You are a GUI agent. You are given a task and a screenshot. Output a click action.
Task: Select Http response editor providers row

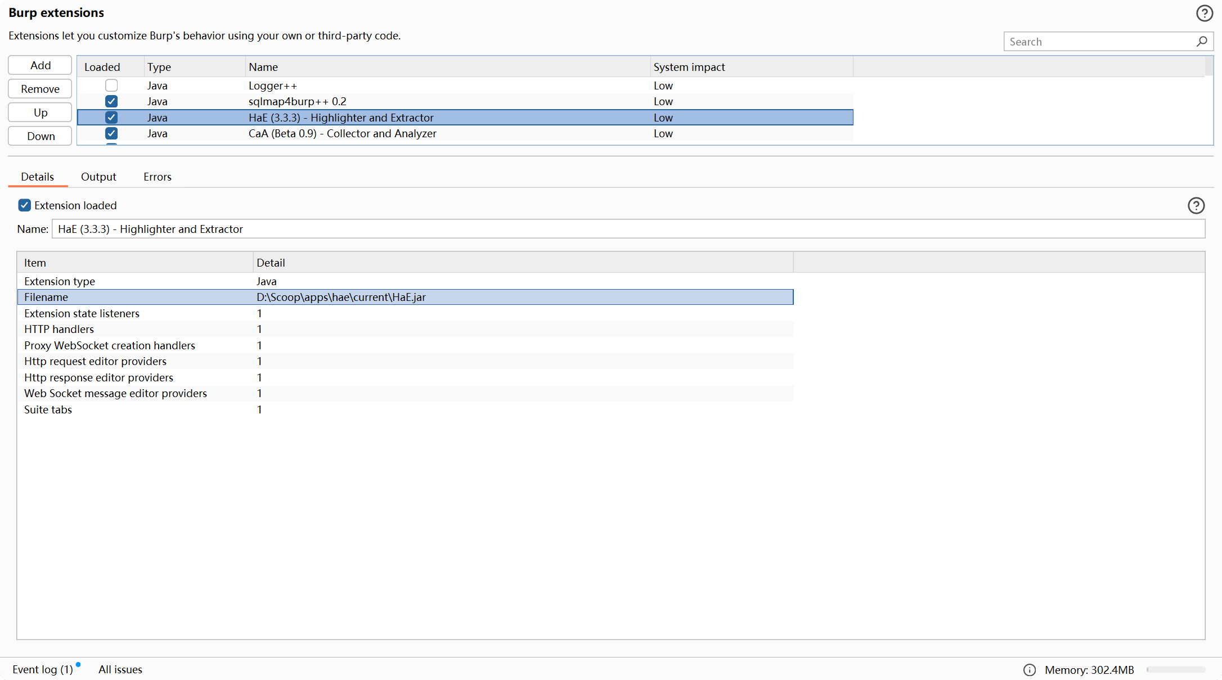405,377
